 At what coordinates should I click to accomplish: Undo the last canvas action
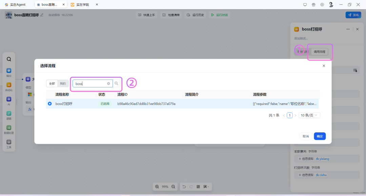[184, 187]
